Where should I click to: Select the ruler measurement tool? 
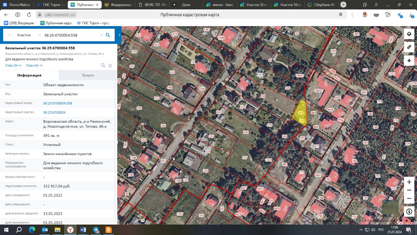click(x=409, y=47)
